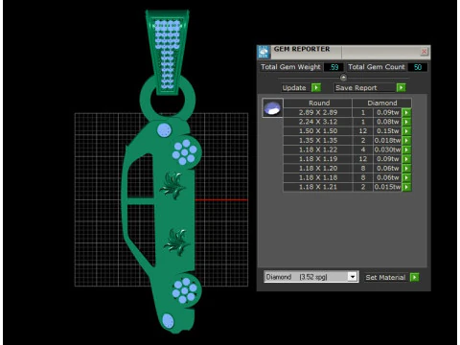This screenshot has height=345, width=460.
Task: Click the Total Gem Count value field
Action: pos(418,67)
